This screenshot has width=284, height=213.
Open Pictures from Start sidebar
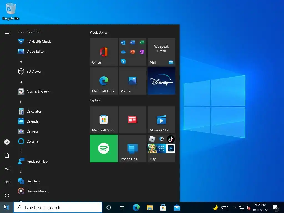pos(7,169)
